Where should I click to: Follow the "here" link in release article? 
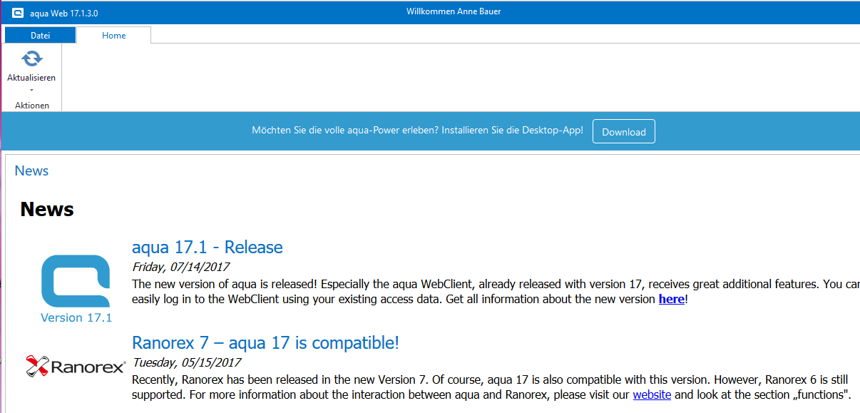click(x=671, y=300)
